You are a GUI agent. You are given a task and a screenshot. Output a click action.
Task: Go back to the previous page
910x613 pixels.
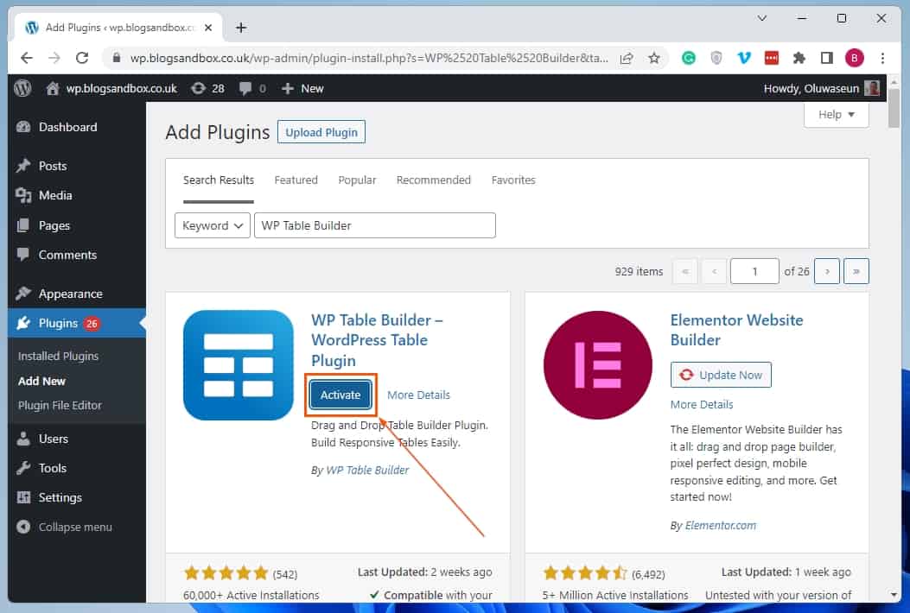(27, 58)
